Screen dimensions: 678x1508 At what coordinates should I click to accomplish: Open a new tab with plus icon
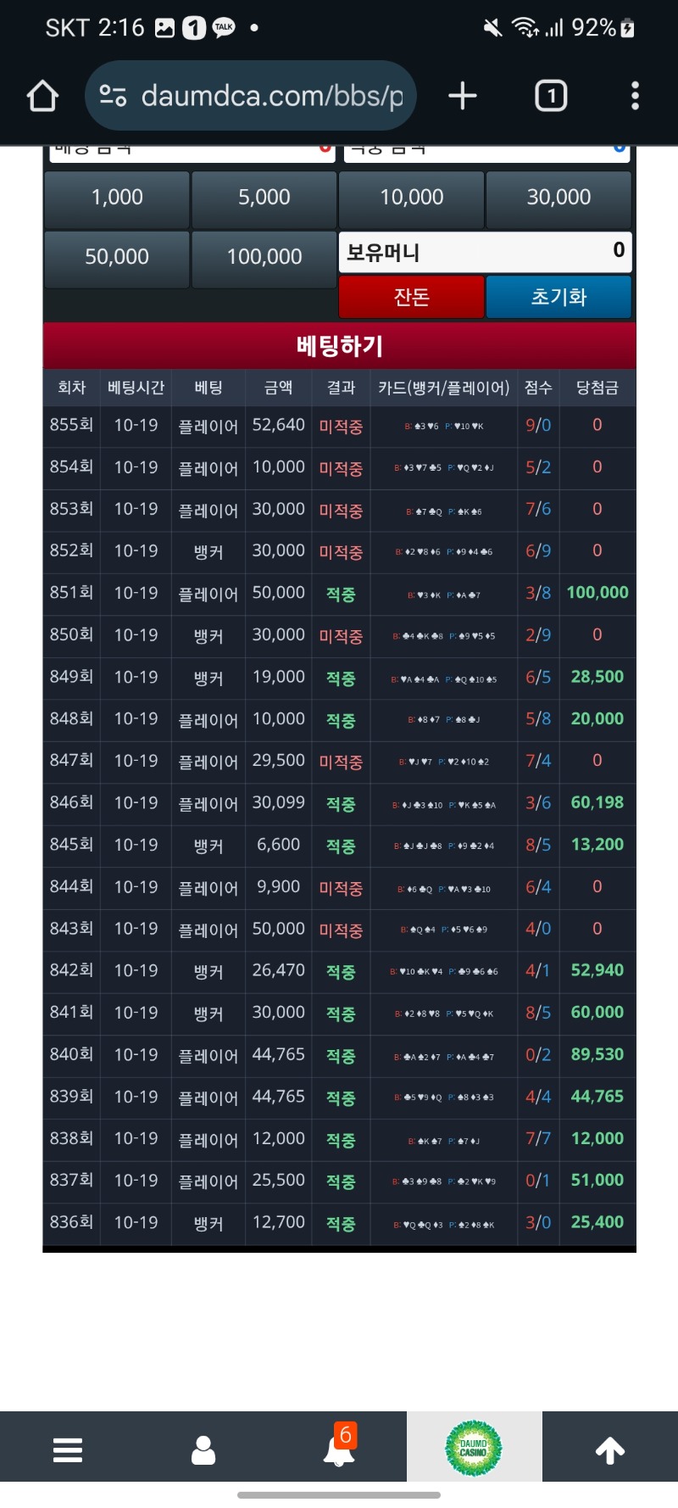pos(463,96)
